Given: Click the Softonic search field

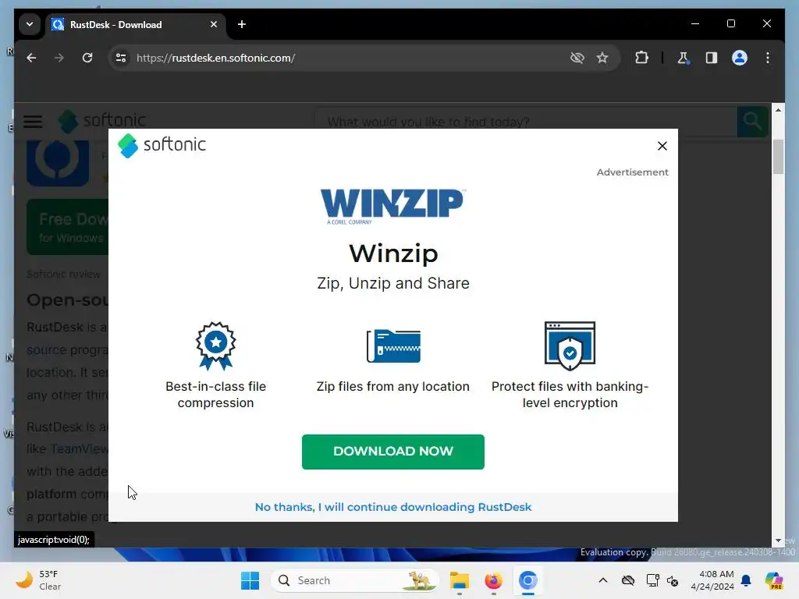Looking at the screenshot, I should click(525, 122).
